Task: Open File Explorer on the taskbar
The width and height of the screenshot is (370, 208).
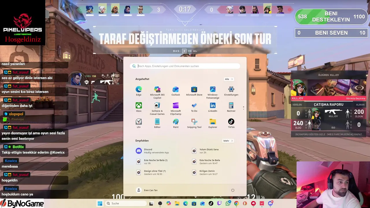Action: coord(177,203)
